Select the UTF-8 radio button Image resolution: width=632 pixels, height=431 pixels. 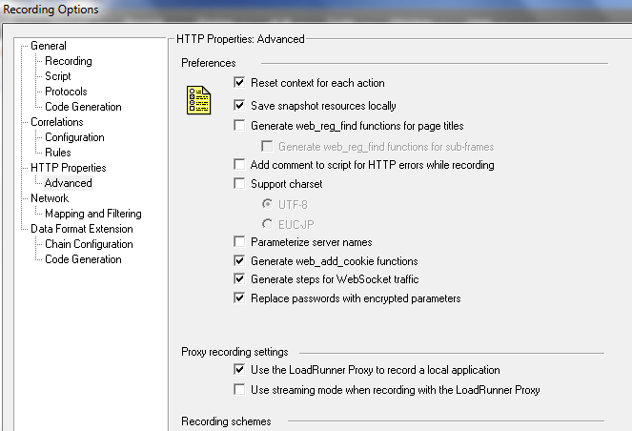268,204
